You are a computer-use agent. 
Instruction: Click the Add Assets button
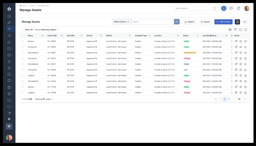[x=223, y=22]
